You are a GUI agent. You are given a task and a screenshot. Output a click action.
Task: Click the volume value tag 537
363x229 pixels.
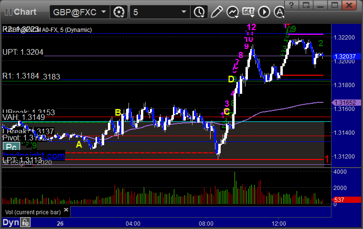pyautogui.click(x=346, y=199)
